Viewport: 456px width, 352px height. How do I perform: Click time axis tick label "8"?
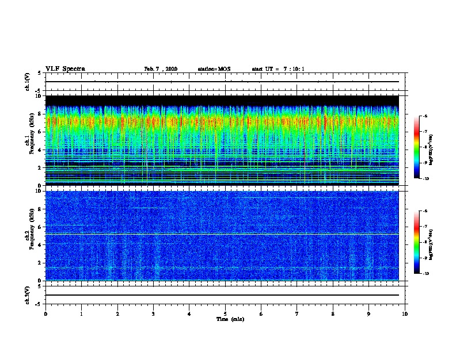point(333,314)
